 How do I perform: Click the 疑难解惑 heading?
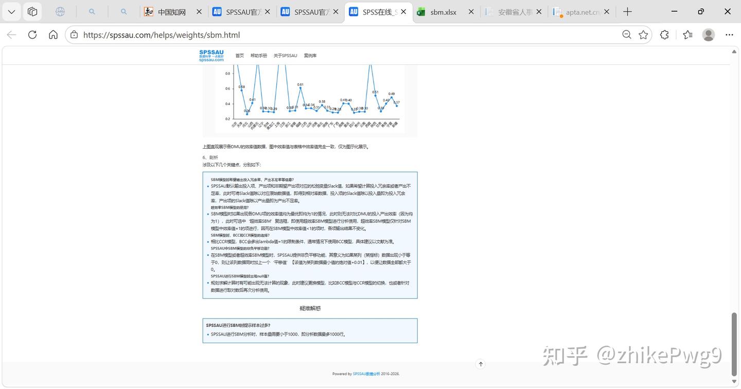(x=310, y=308)
